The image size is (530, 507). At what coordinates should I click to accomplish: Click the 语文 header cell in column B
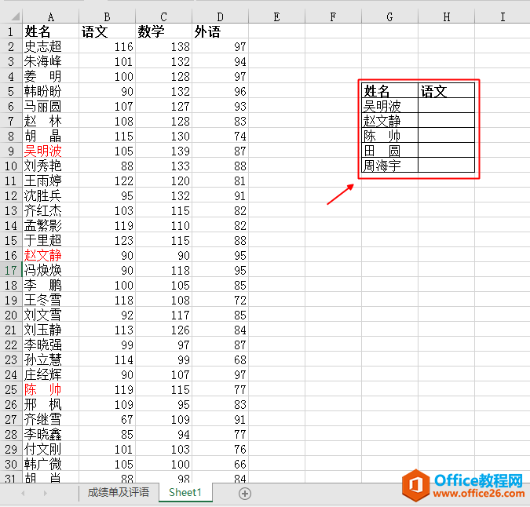[x=107, y=31]
